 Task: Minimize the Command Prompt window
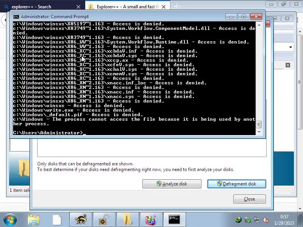point(231,17)
